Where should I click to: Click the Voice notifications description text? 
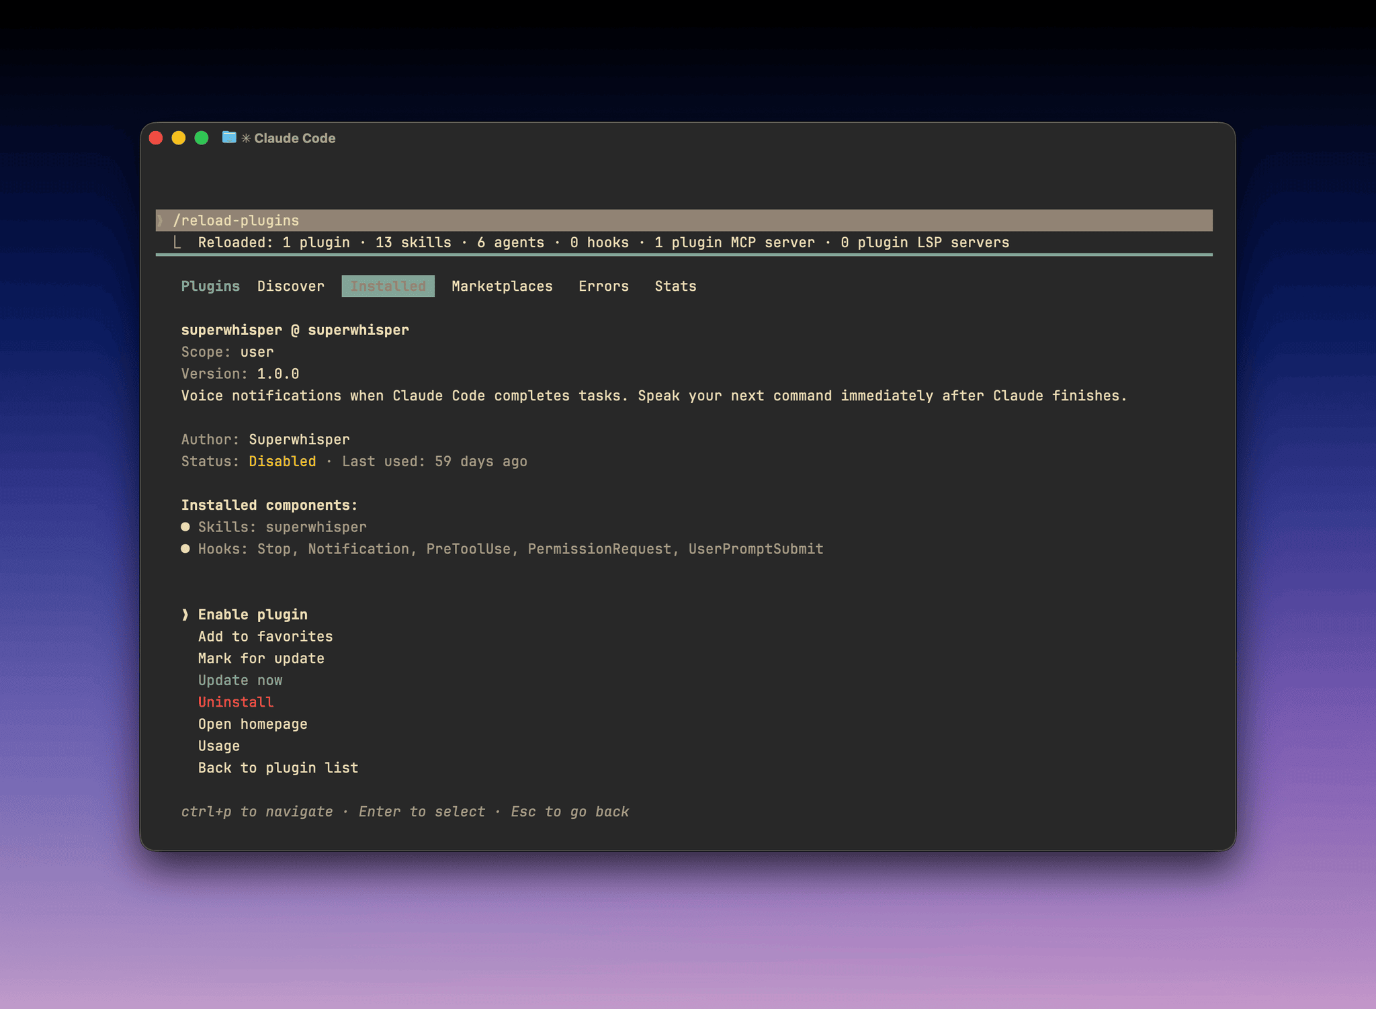[654, 396]
